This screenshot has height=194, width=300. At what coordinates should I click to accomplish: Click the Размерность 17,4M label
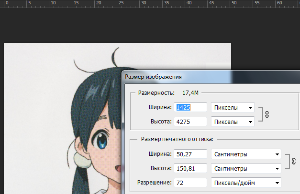(163, 93)
